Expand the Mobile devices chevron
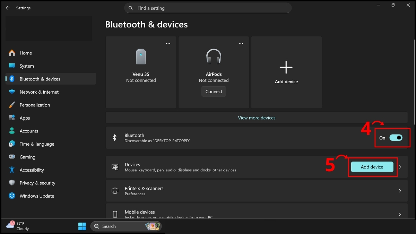 pyautogui.click(x=400, y=214)
